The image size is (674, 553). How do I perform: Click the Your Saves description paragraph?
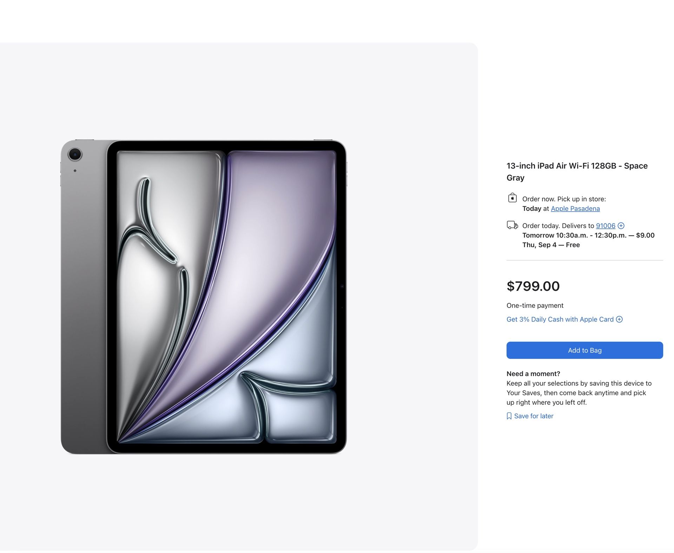(x=579, y=393)
